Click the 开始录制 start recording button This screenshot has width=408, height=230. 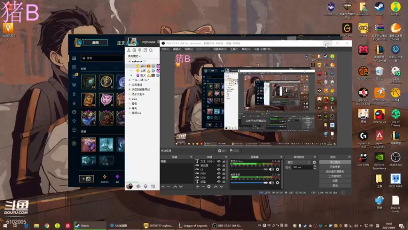335,167
